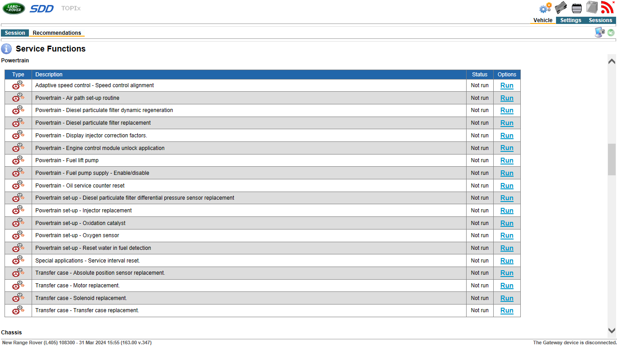Click gear icon for Oxidation catalyst row
The width and height of the screenshot is (617, 347).
tap(18, 223)
